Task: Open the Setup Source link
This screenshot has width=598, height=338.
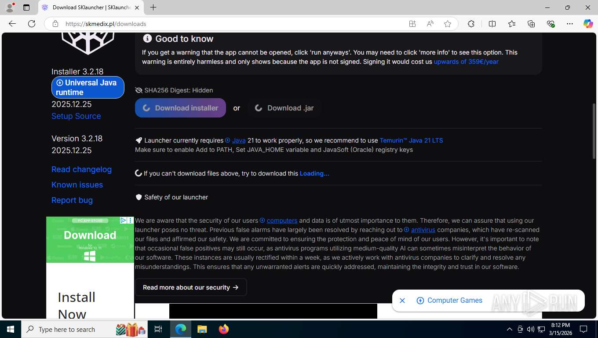Action: [x=76, y=116]
